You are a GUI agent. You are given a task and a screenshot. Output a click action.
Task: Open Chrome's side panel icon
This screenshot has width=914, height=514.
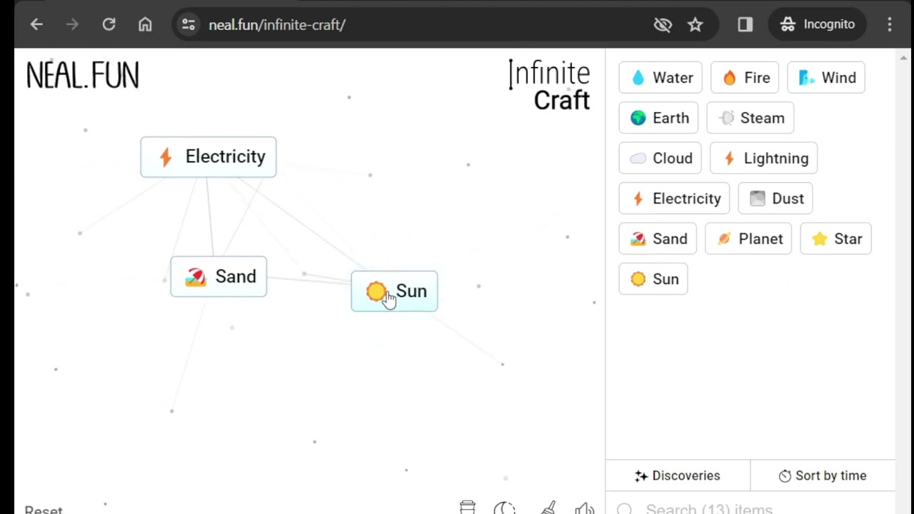coord(745,24)
